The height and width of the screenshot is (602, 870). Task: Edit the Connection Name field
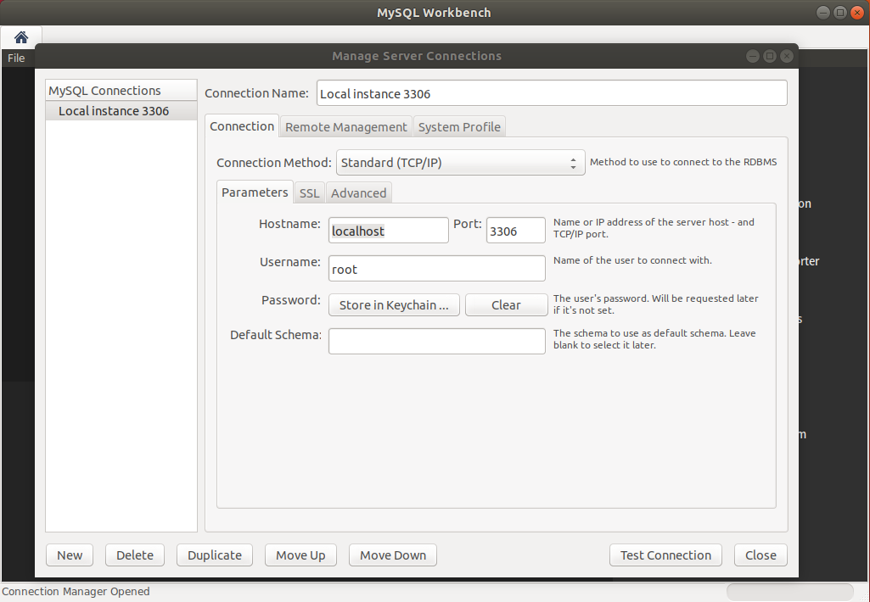click(552, 94)
